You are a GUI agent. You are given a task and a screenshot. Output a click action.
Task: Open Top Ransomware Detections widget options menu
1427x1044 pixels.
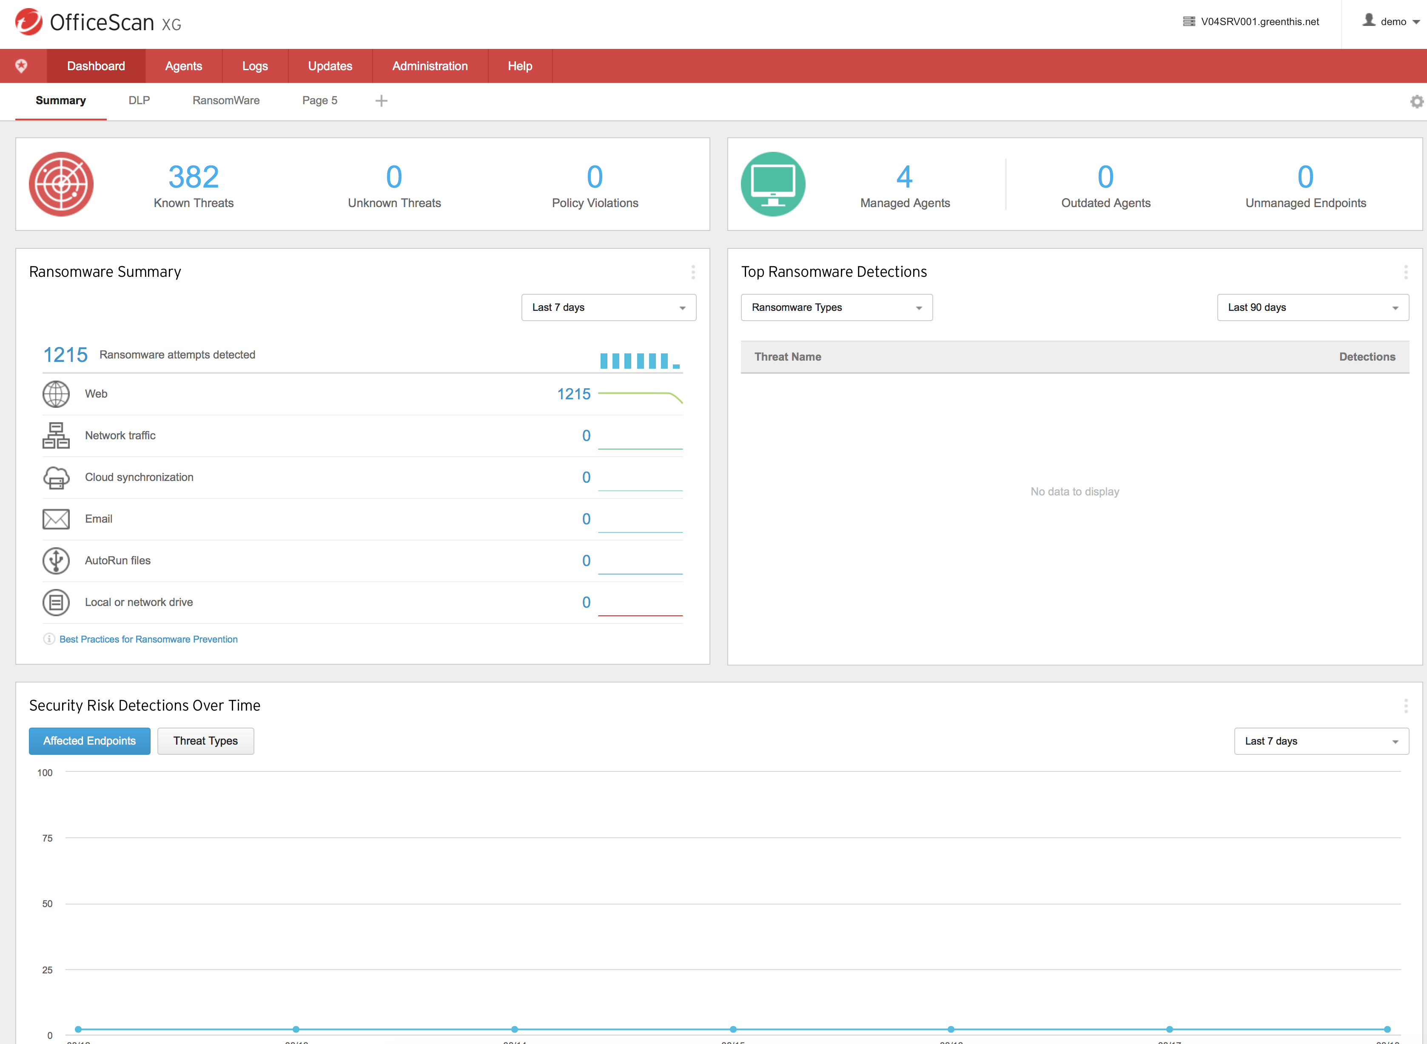point(1406,272)
